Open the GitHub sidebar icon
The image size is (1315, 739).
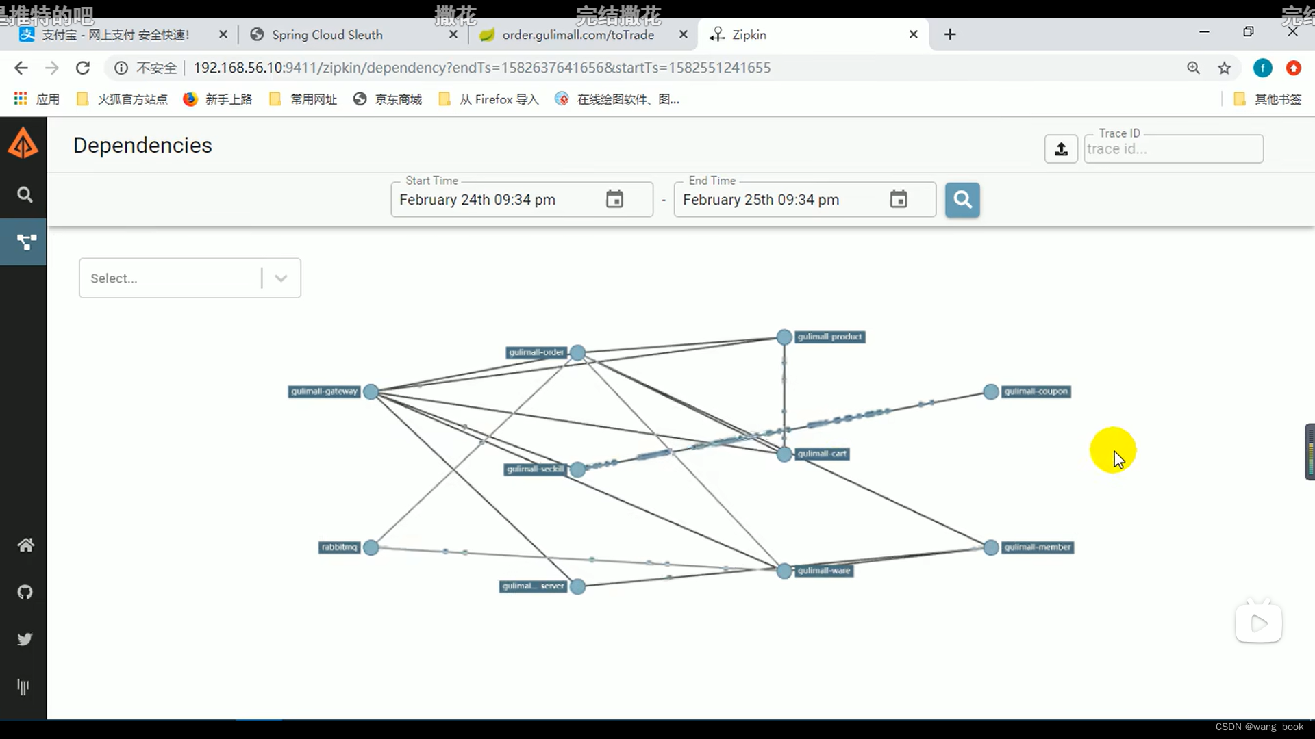pyautogui.click(x=25, y=592)
